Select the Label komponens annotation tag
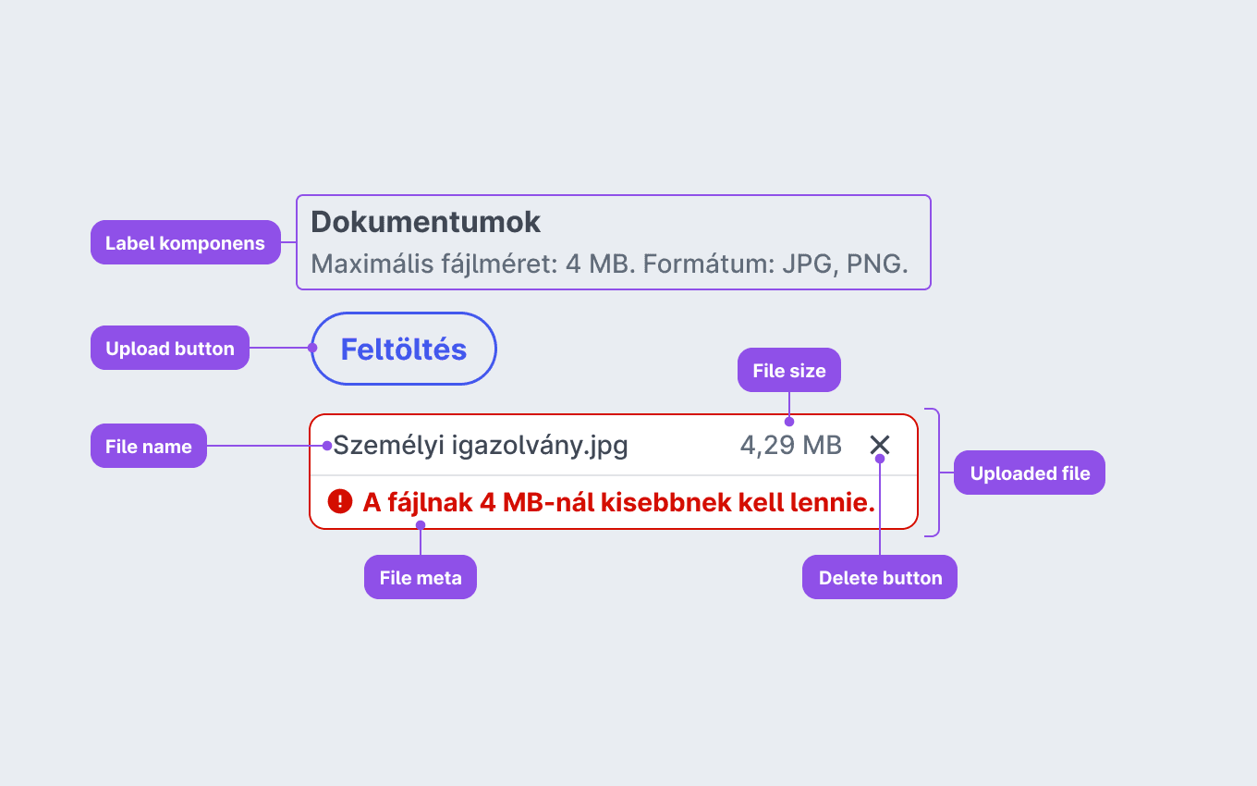This screenshot has height=786, width=1257. 185,242
